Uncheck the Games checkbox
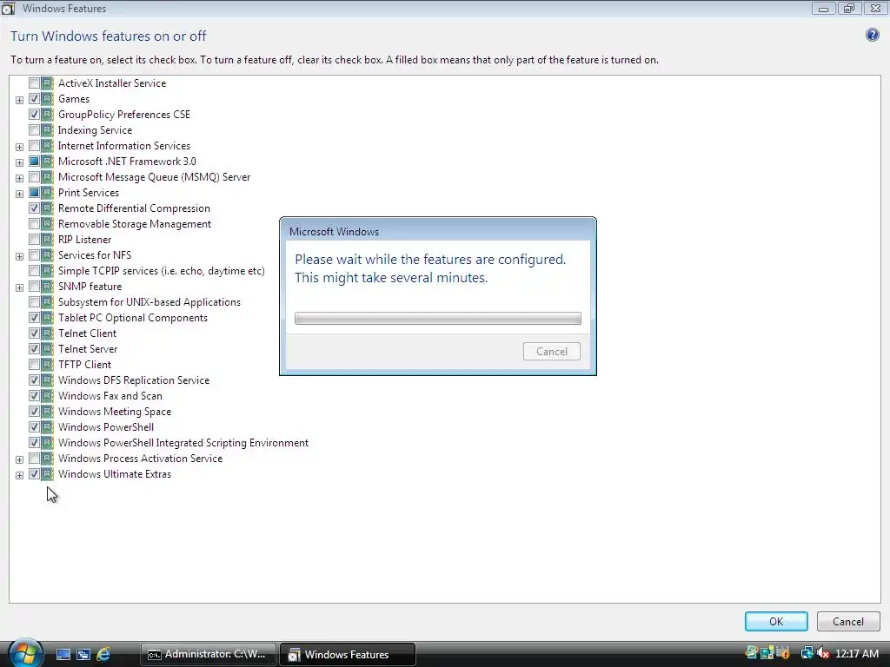Screen dimensions: 890x667 [34, 99]
